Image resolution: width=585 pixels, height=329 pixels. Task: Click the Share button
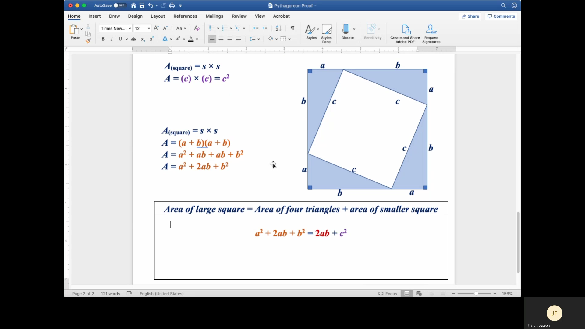tap(470, 16)
